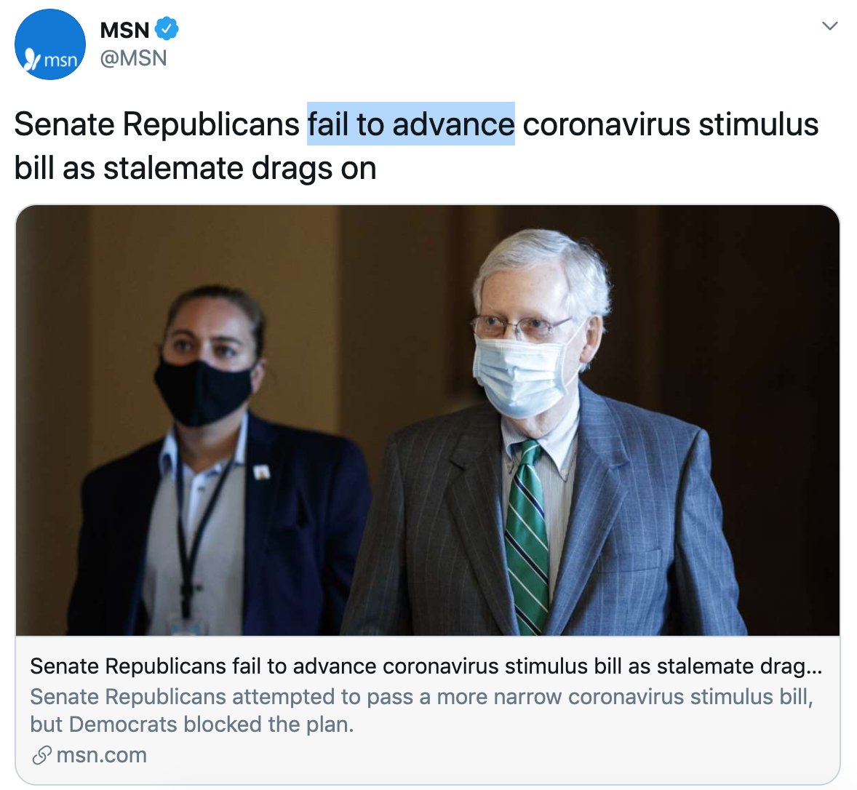The height and width of the screenshot is (790, 857).
Task: Click the blue verified badge
Action: click(167, 29)
